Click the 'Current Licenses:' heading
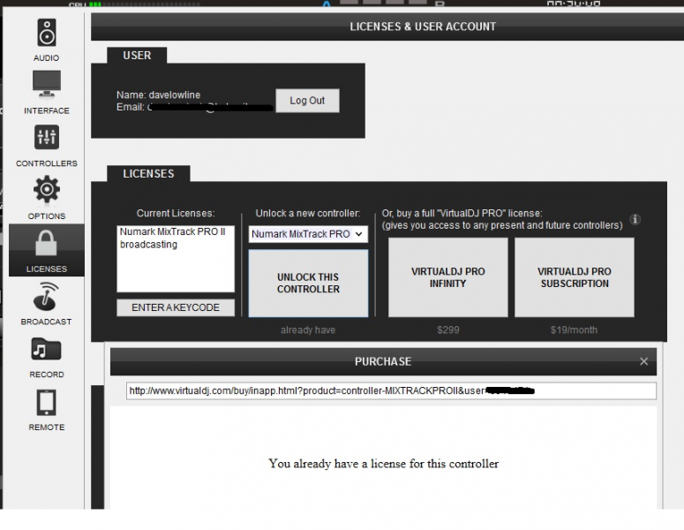The width and height of the screenshot is (684, 530). [176, 213]
